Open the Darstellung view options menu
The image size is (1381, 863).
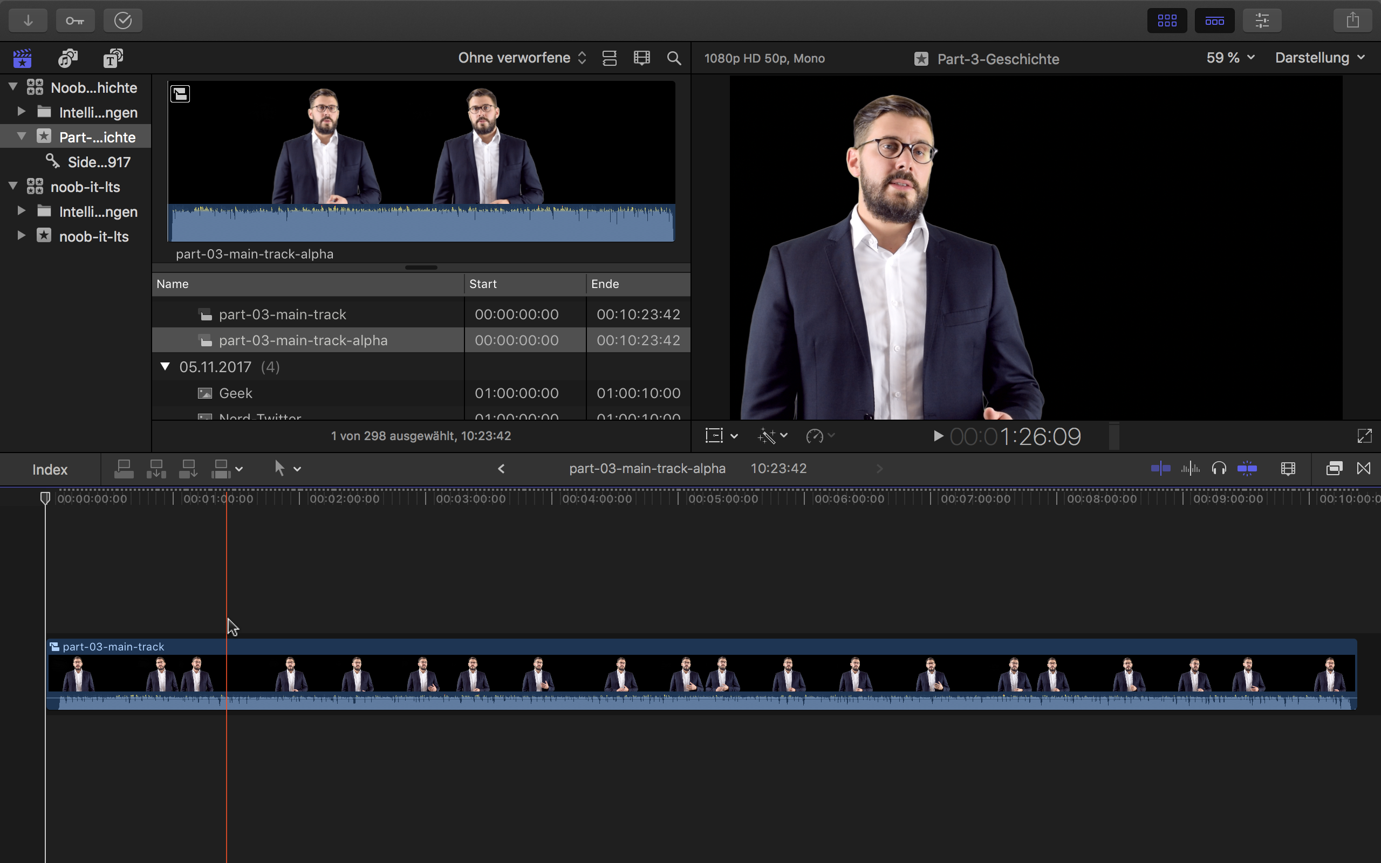(1320, 58)
